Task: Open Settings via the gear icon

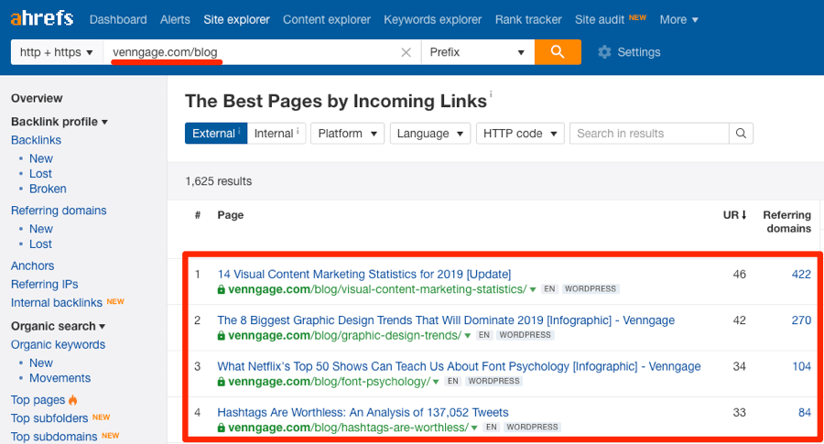Action: click(604, 52)
